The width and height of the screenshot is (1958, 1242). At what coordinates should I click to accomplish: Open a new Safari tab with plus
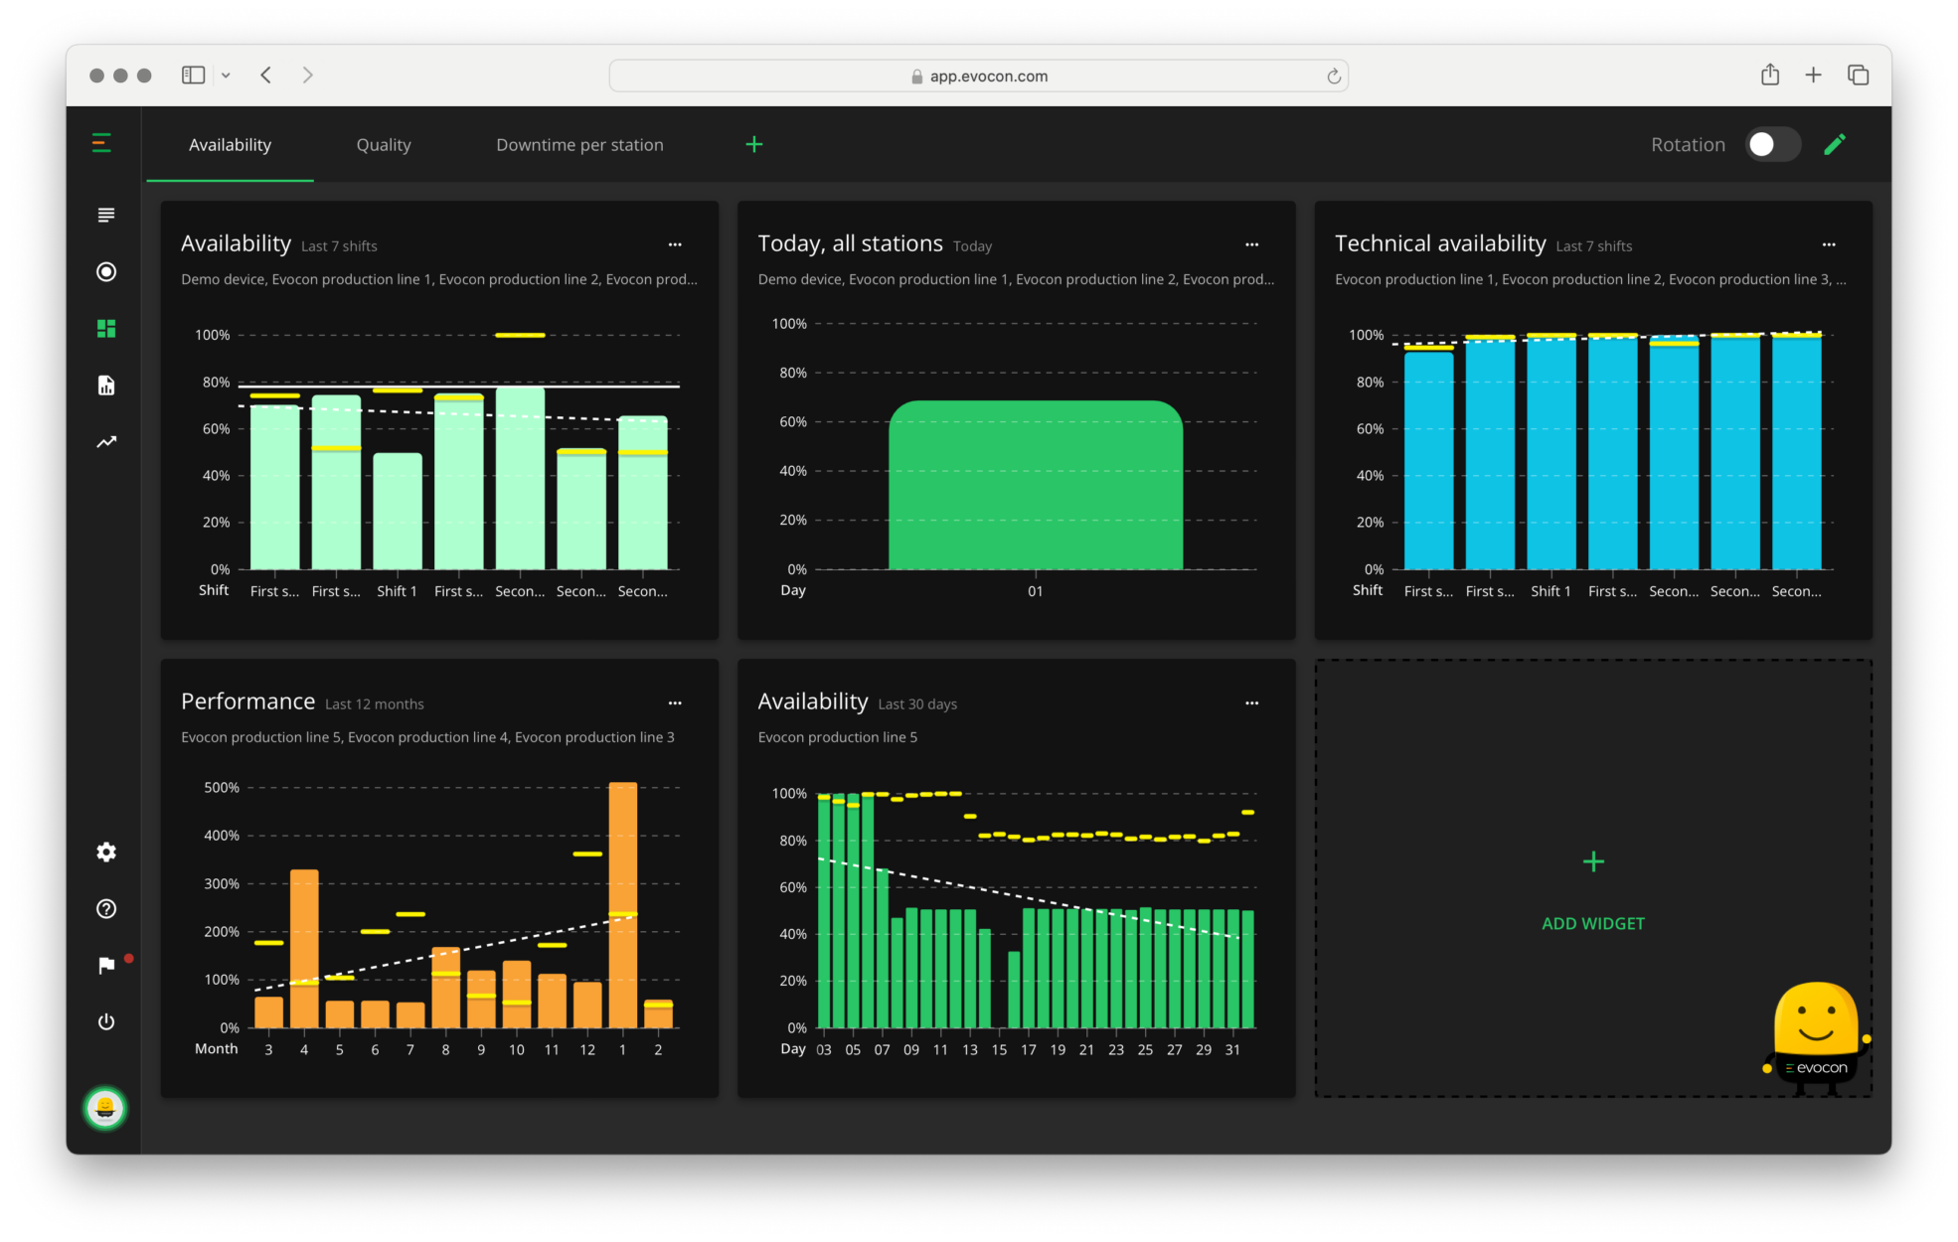coord(1813,75)
